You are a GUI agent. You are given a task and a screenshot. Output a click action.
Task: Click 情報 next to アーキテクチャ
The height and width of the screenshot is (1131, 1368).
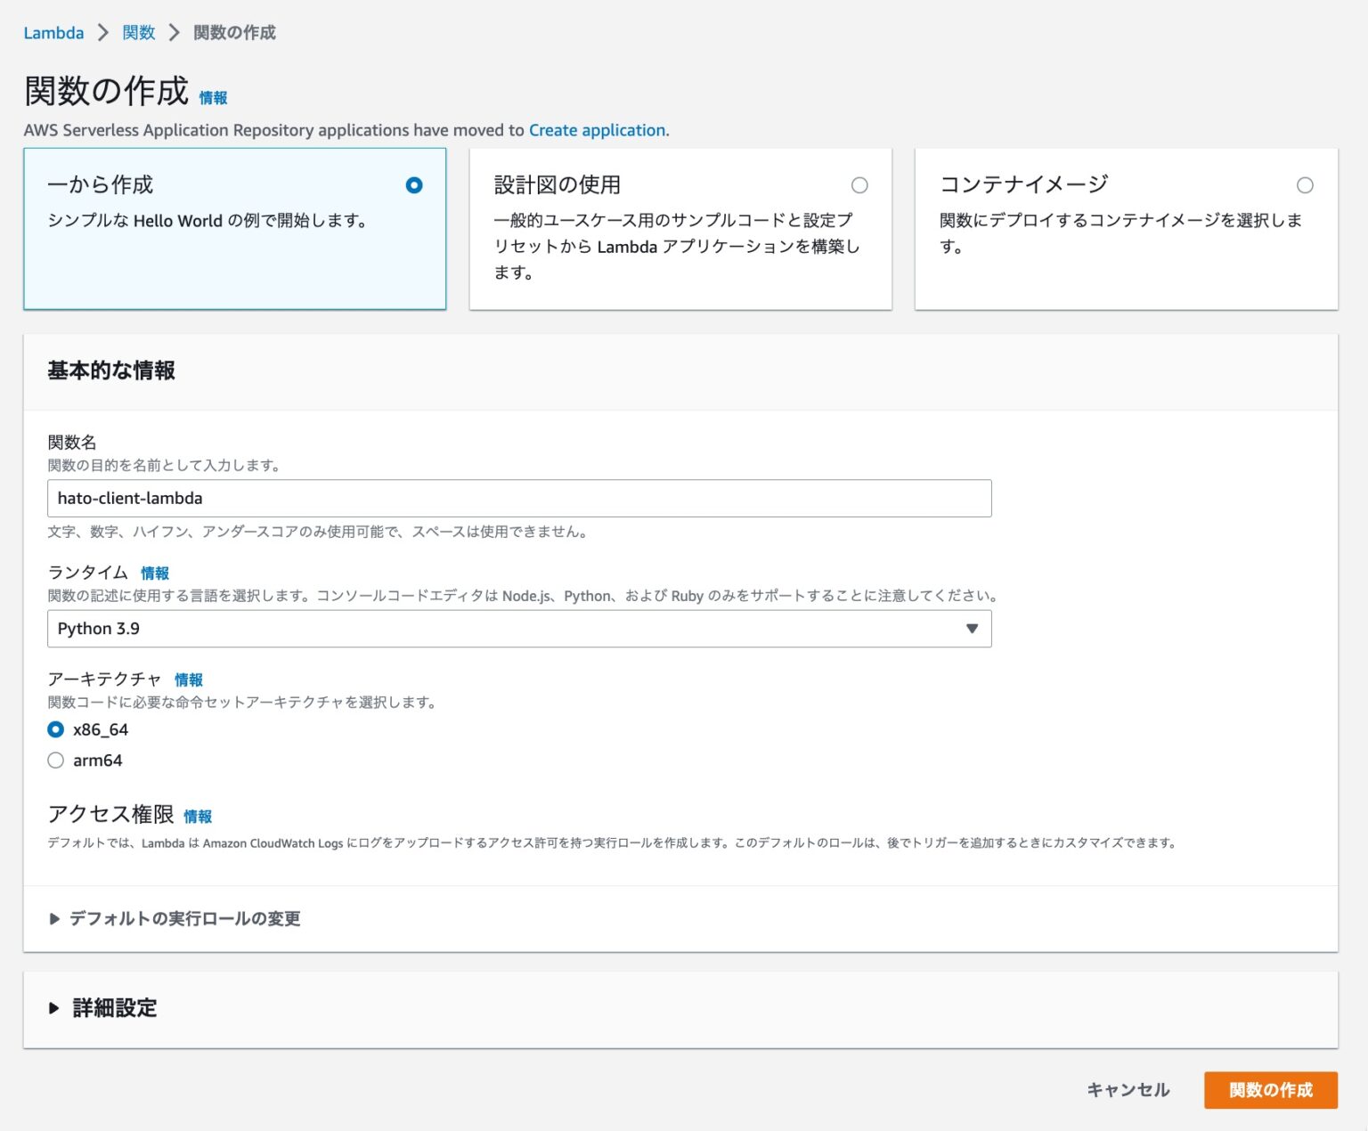tap(189, 679)
